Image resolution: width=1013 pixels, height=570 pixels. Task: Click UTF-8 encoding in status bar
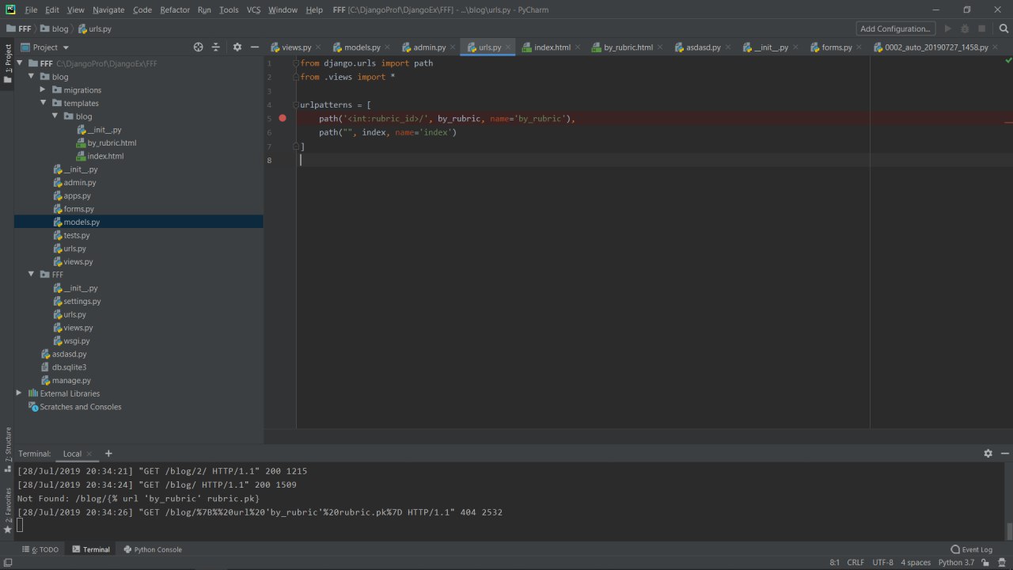[882, 562]
